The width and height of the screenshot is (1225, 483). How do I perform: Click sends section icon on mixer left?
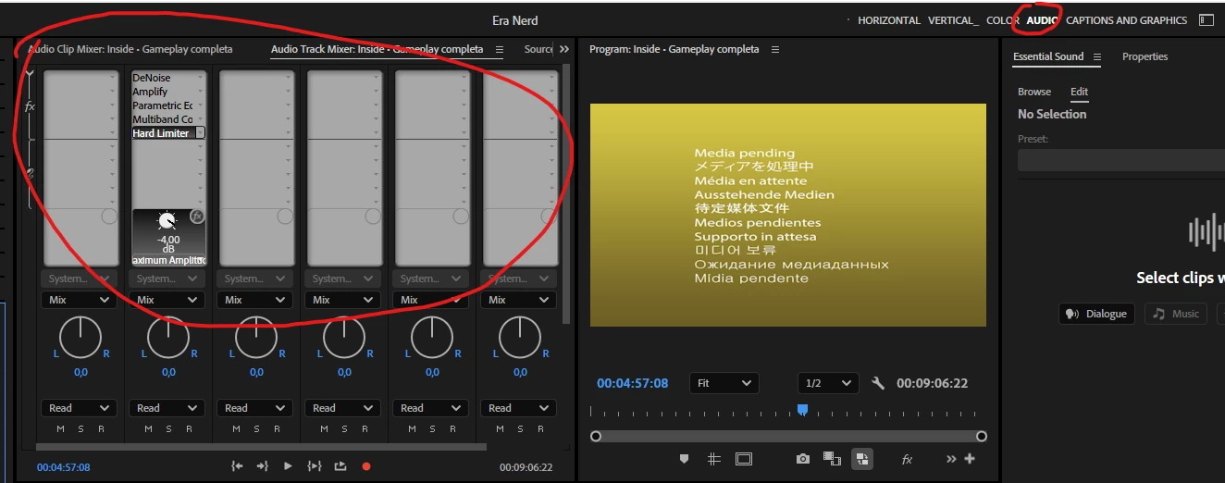(31, 173)
